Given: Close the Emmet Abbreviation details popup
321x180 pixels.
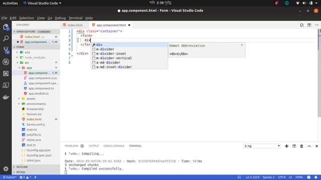Looking at the screenshot, I should [242, 45].
